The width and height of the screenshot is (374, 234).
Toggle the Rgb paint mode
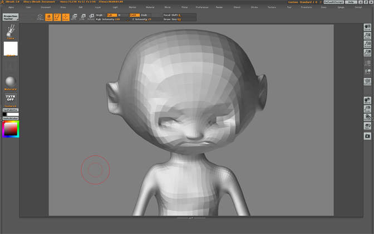pyautogui.click(x=111, y=15)
